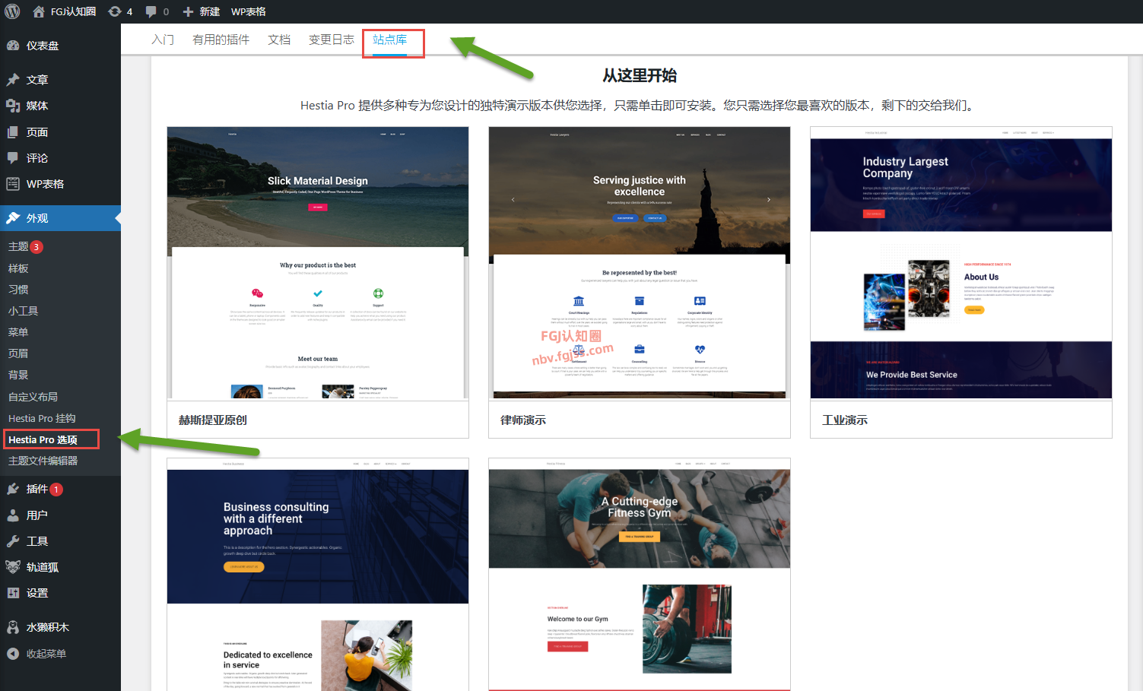Go to 主题 submenu with 3 updates
Image resolution: width=1143 pixels, height=691 pixels.
click(18, 246)
